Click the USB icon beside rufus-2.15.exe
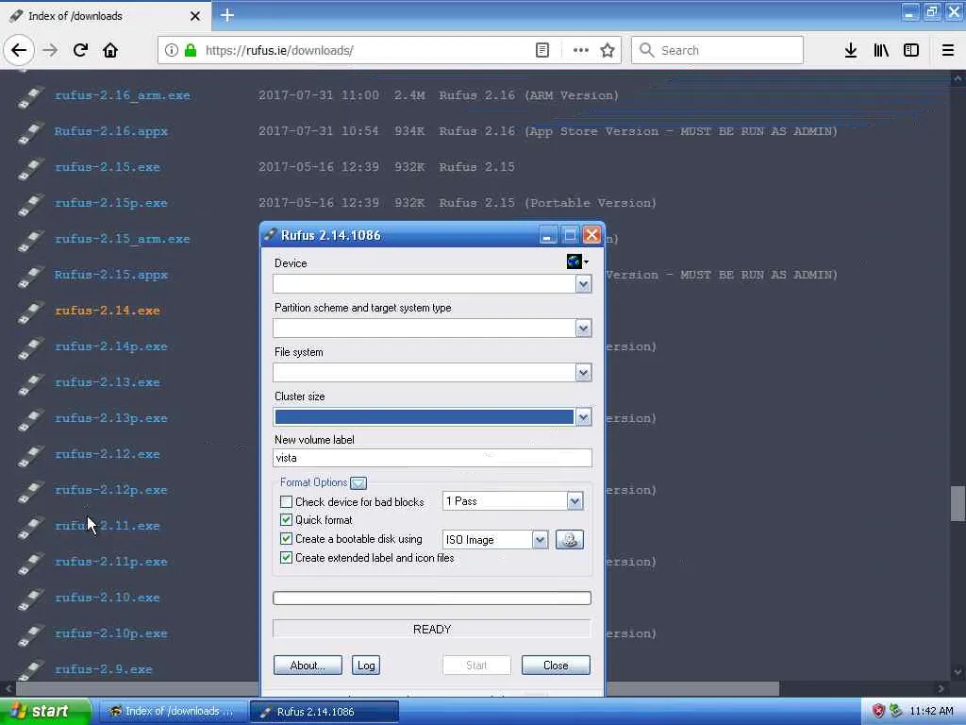The image size is (966, 725). pos(30,168)
